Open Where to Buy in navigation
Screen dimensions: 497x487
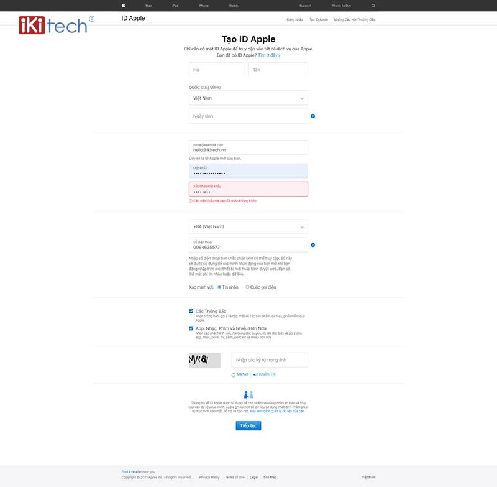[341, 6]
